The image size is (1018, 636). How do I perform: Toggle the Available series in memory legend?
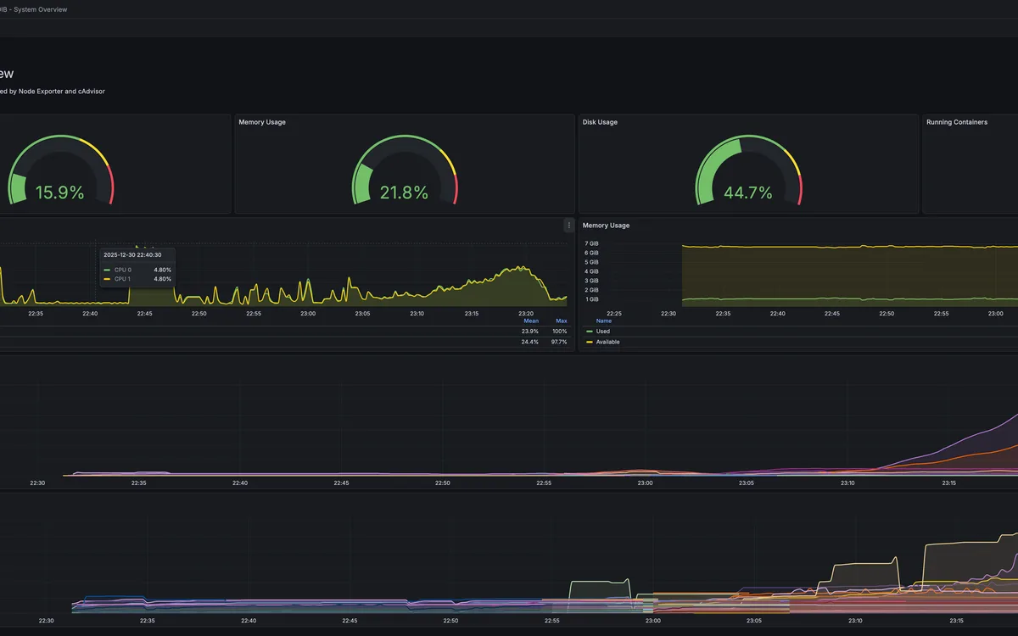click(x=607, y=342)
